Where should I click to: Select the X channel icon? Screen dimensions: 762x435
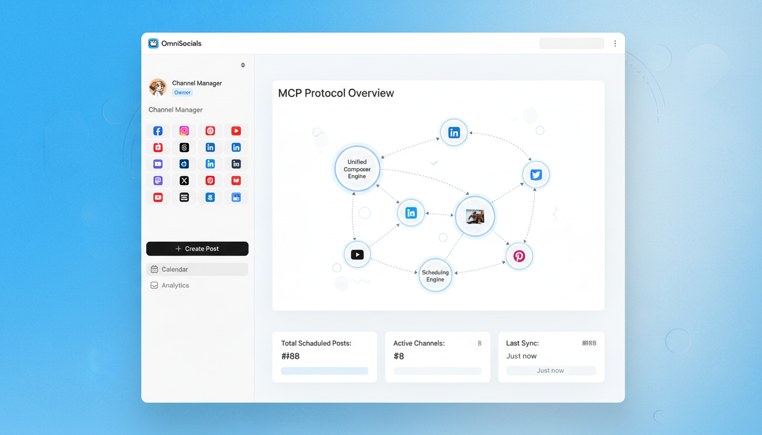(x=184, y=180)
